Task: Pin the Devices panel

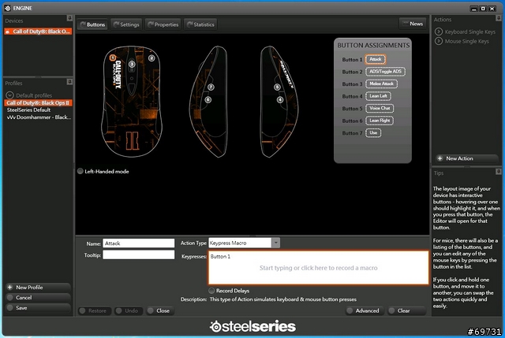Action: [69, 18]
